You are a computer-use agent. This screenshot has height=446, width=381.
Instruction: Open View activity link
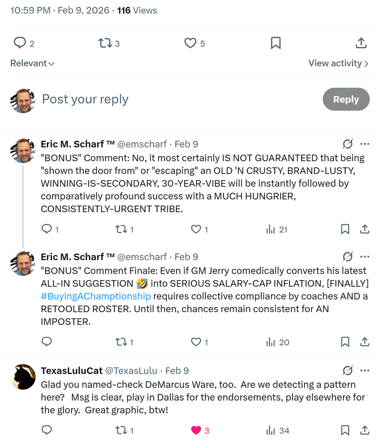pyautogui.click(x=338, y=64)
